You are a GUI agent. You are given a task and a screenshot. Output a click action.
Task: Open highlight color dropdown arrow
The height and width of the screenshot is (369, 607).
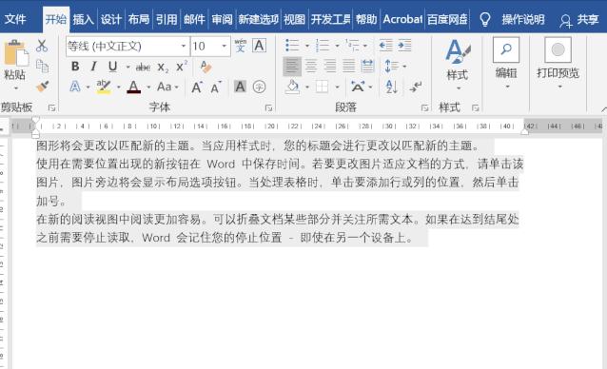click(119, 87)
